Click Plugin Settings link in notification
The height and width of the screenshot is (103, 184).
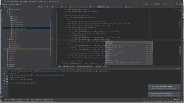click(x=160, y=88)
